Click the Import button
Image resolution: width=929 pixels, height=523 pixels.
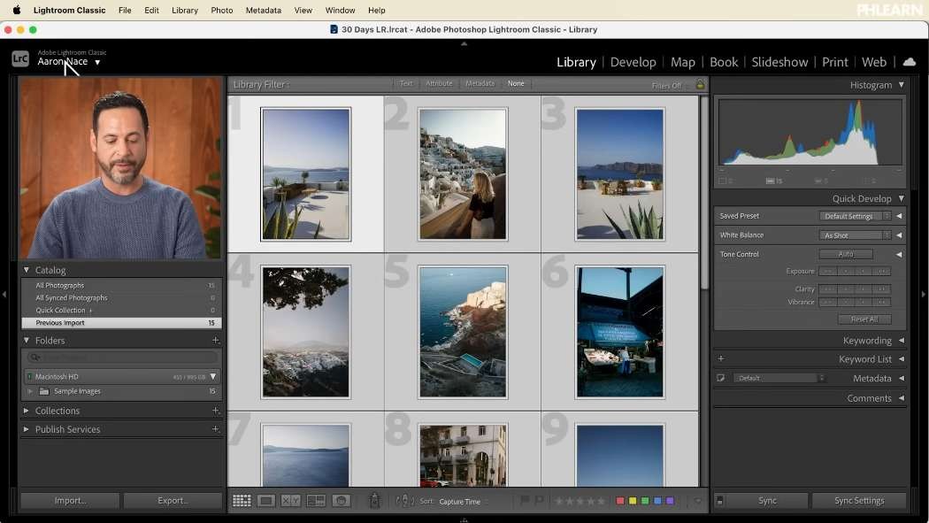[70, 501]
